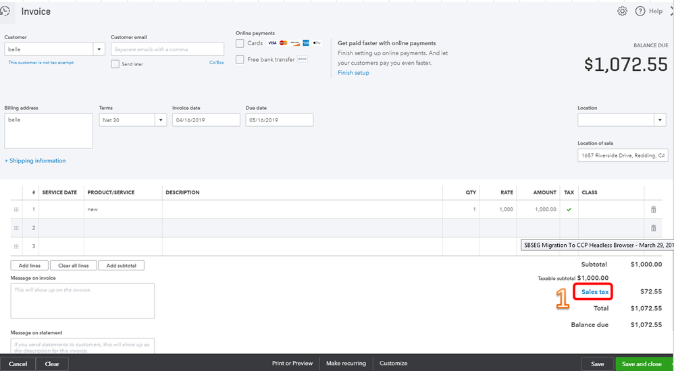Open the recent transactions clock icon
The image size is (674, 371).
[5, 11]
